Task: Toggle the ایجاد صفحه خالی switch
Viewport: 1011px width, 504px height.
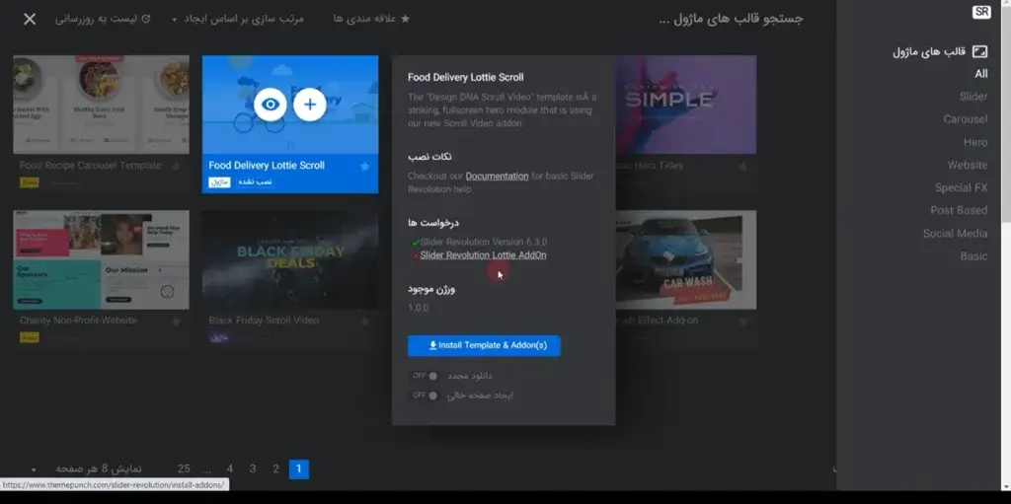Action: tap(425, 396)
